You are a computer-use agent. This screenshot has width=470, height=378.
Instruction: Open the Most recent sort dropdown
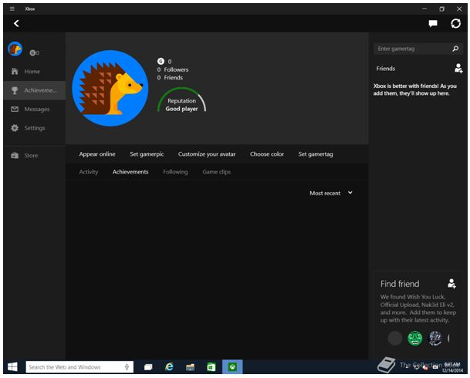[331, 193]
